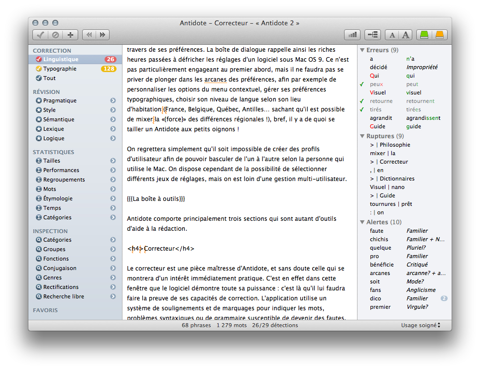Select the chichis Familier alert row
Image resolution: width=480 pixels, height=370 pixels.
405,239
